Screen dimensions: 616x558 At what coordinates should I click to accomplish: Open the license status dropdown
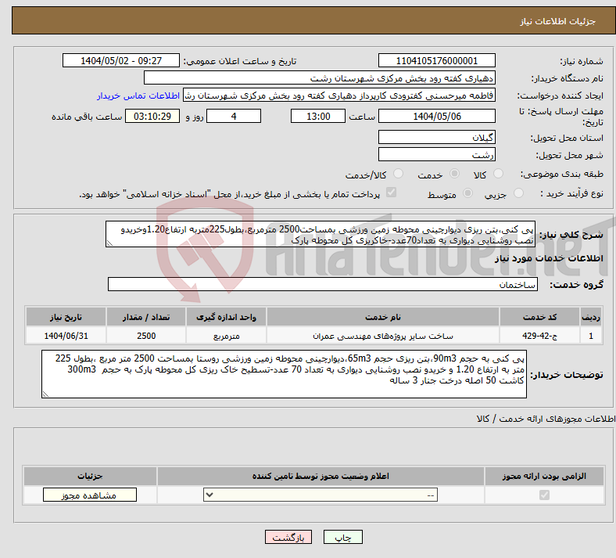(321, 495)
